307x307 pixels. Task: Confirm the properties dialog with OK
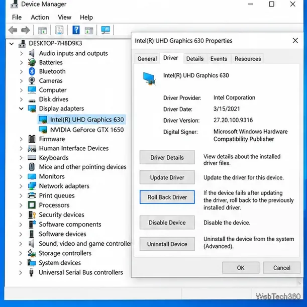tap(241, 268)
